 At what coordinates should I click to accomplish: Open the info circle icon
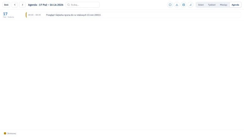coord(170,5)
